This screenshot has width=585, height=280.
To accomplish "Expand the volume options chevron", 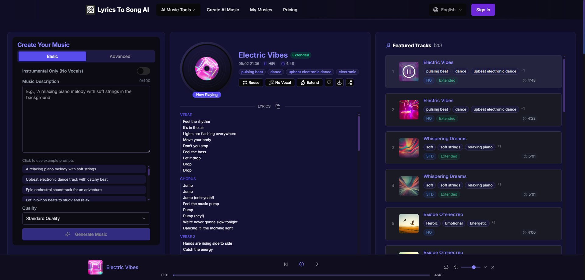I will 485,267.
